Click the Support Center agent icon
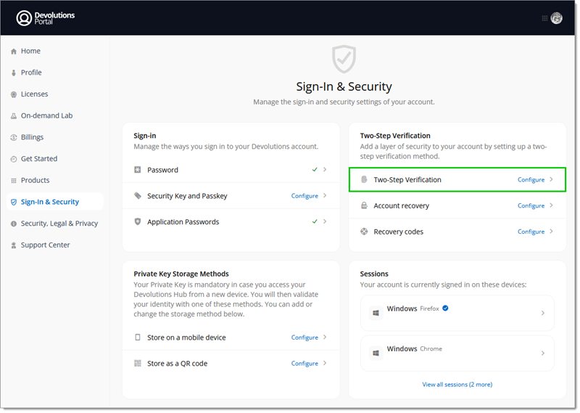Viewport: 580px width, 413px height. tap(14, 245)
